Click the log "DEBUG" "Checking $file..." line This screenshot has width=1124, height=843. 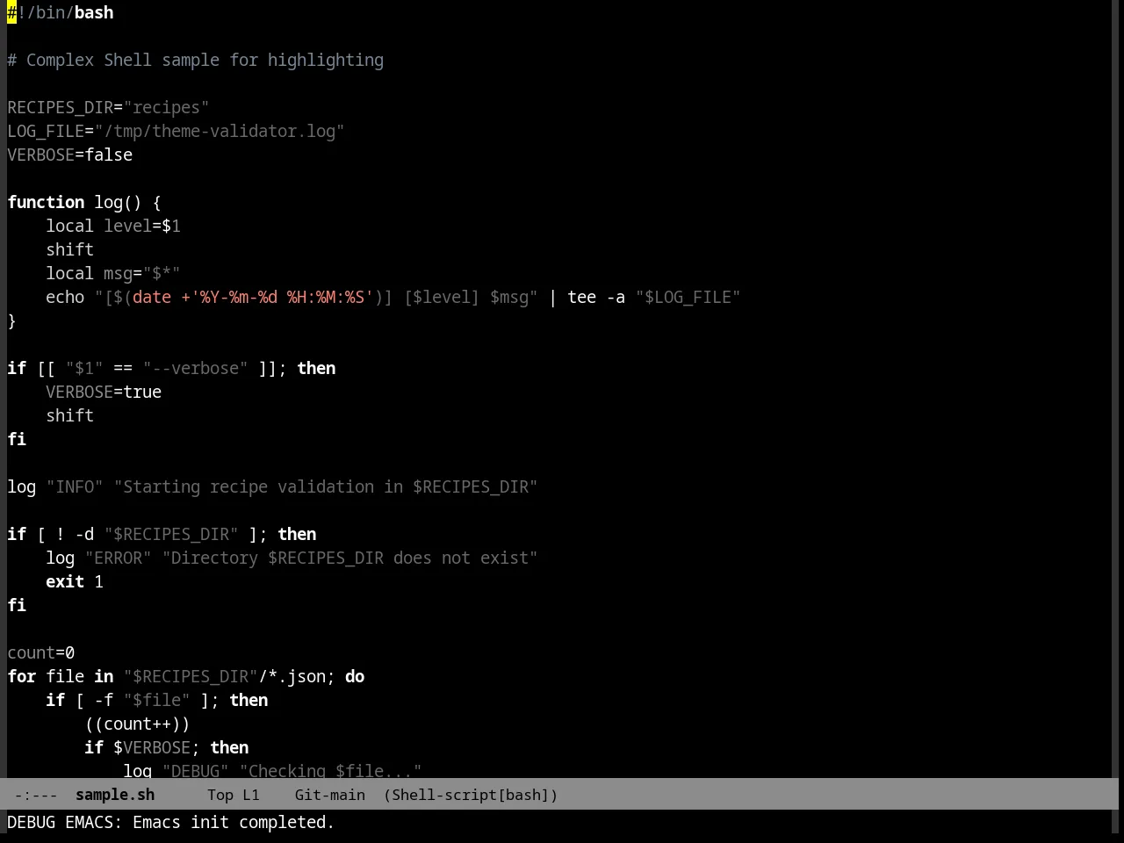[272, 769]
